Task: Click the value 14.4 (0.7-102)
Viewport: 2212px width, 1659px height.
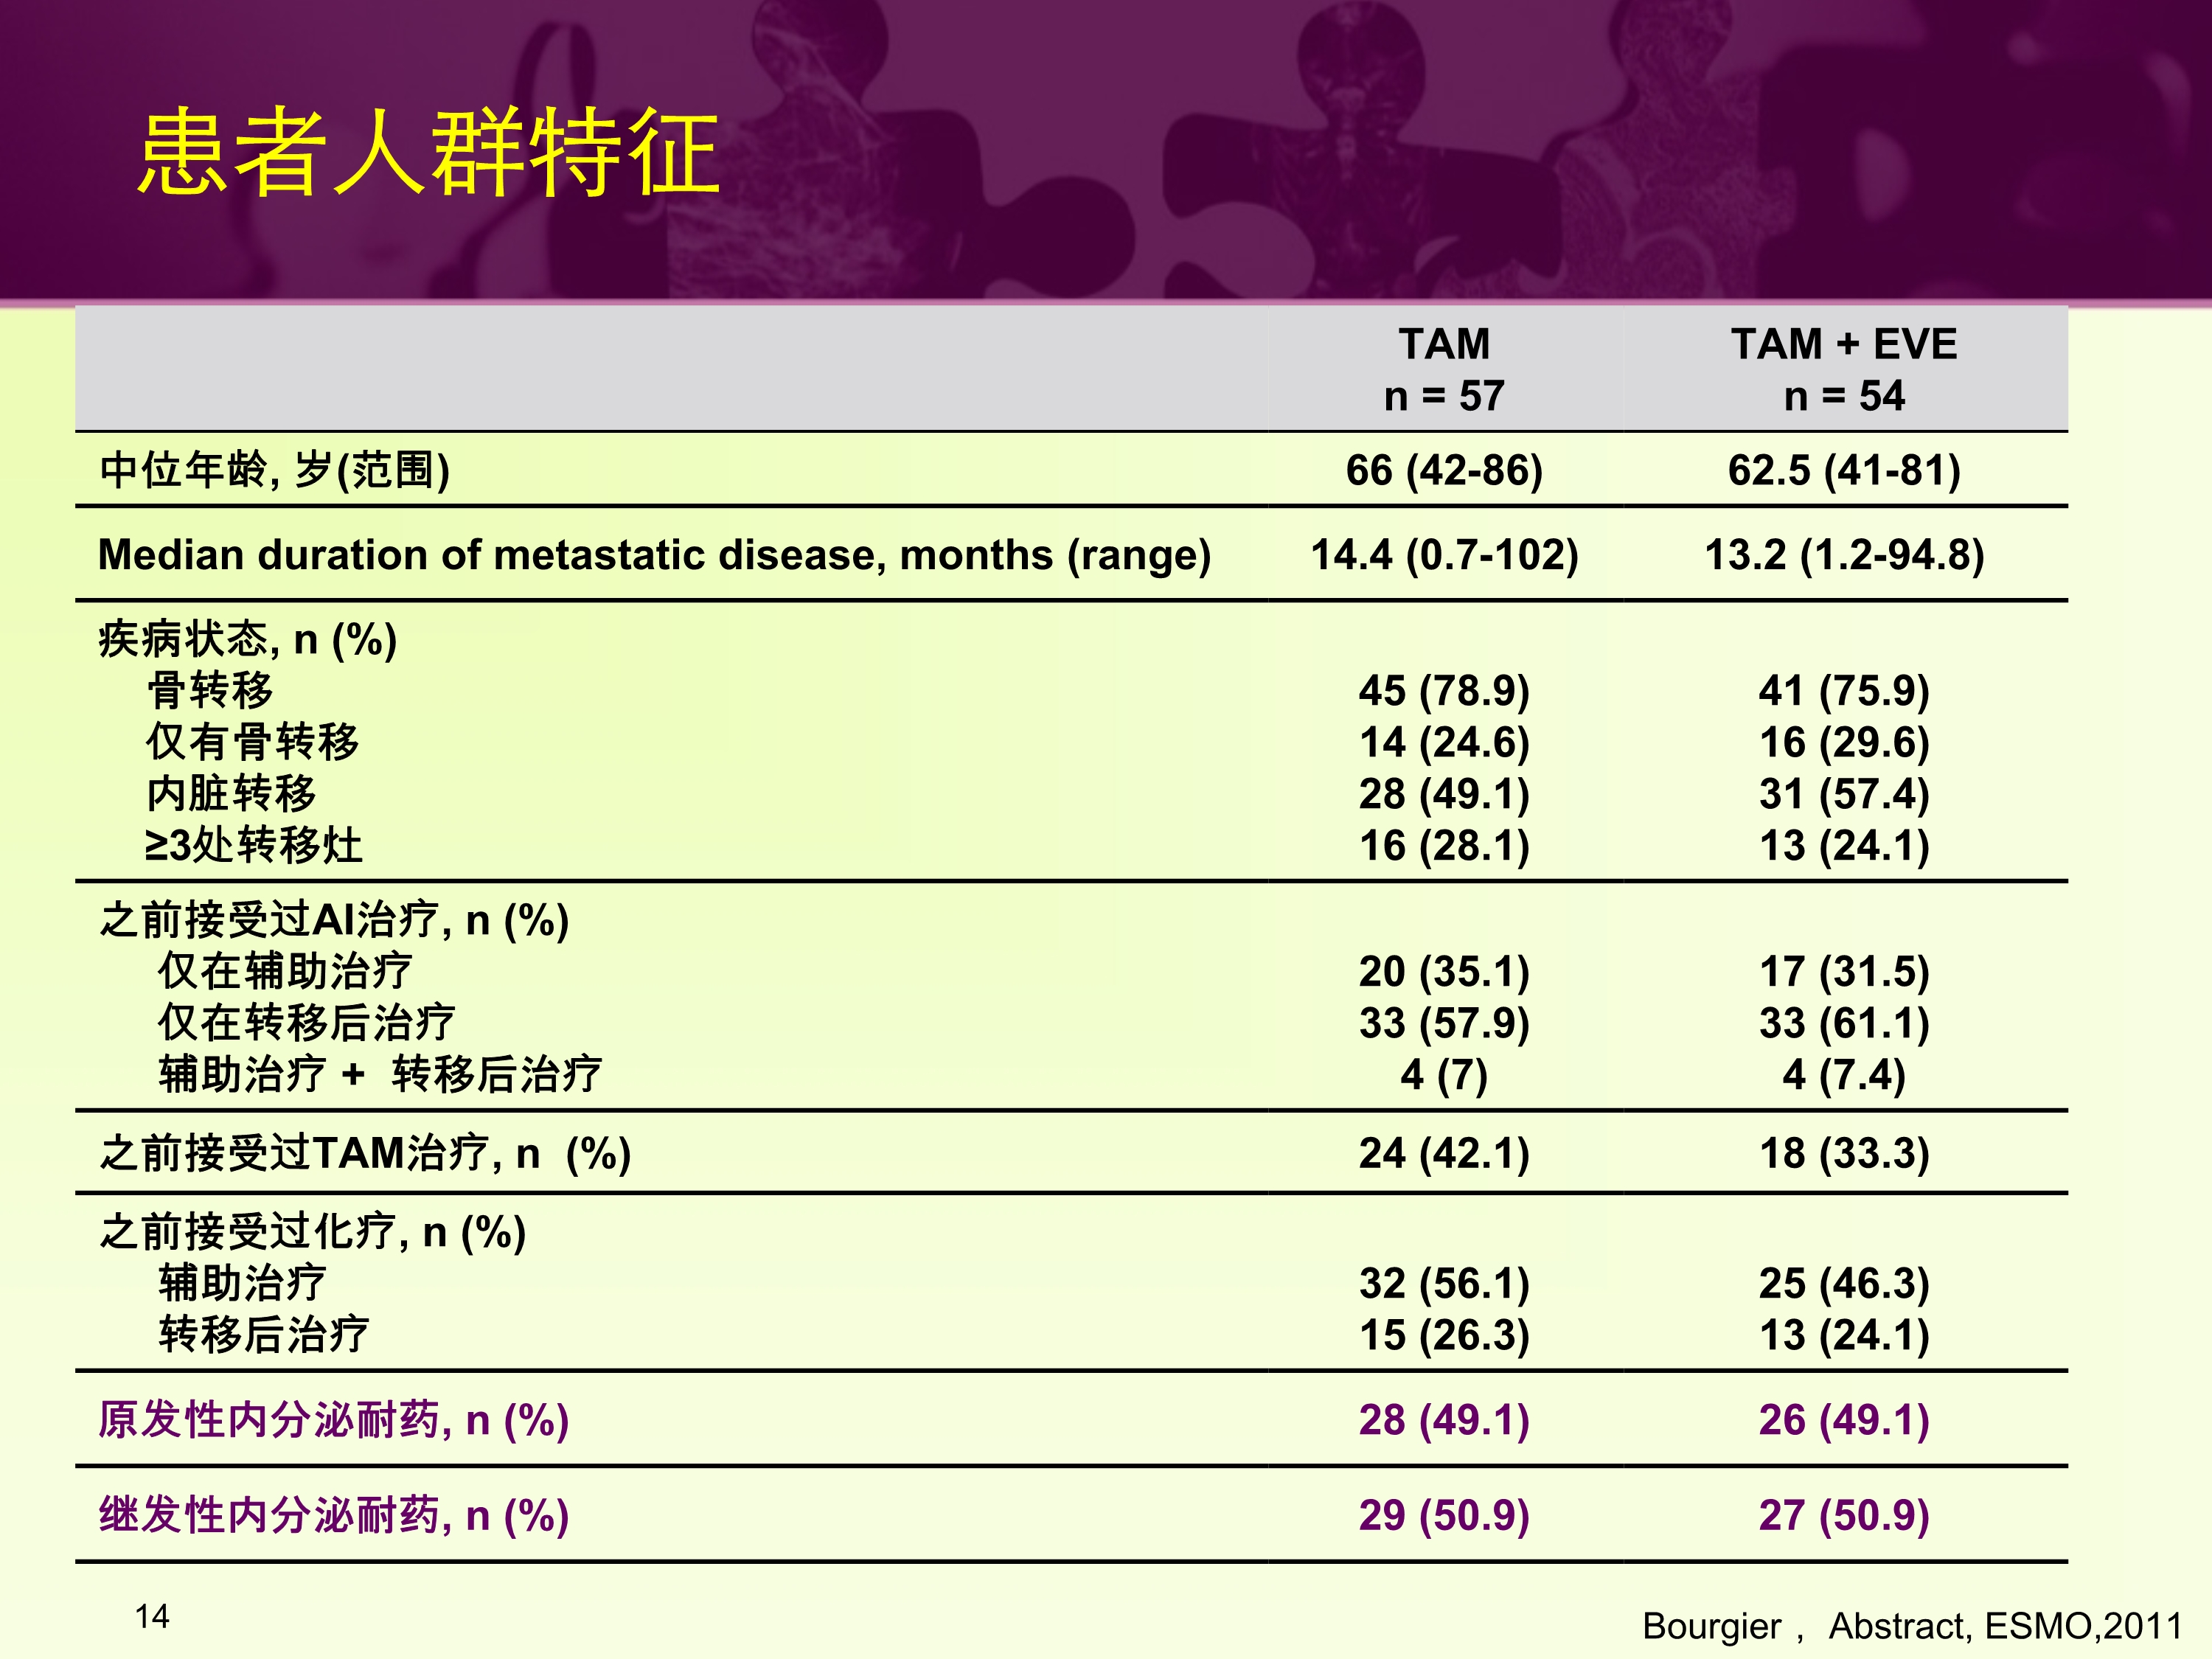Action: [1444, 555]
